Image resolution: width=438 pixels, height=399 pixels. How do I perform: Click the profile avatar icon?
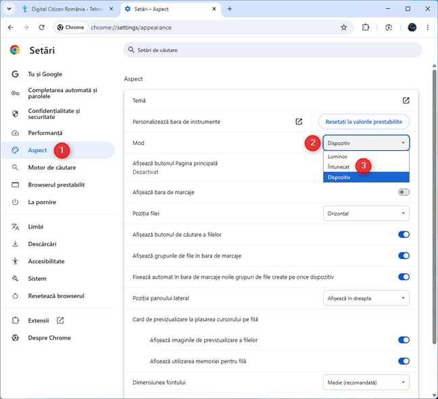point(412,27)
